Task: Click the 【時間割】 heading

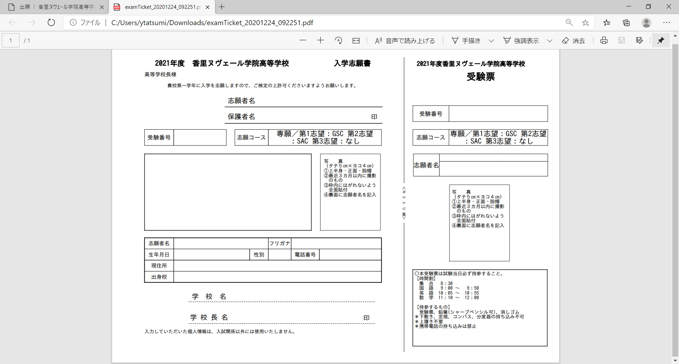Action: 426,278
